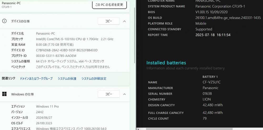263x130 pixels.
Task: Select the pen and touch value text
Action: (73, 67)
